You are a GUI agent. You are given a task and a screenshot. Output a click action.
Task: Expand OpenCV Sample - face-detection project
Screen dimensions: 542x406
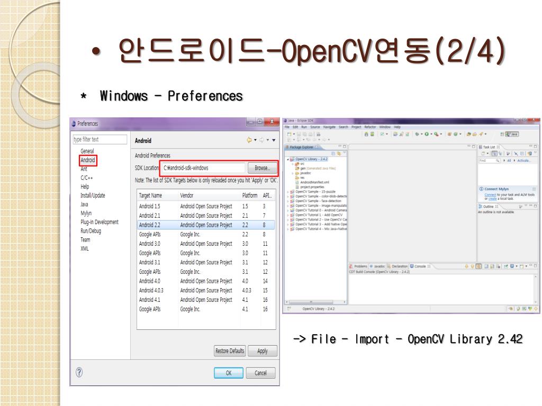click(x=288, y=201)
